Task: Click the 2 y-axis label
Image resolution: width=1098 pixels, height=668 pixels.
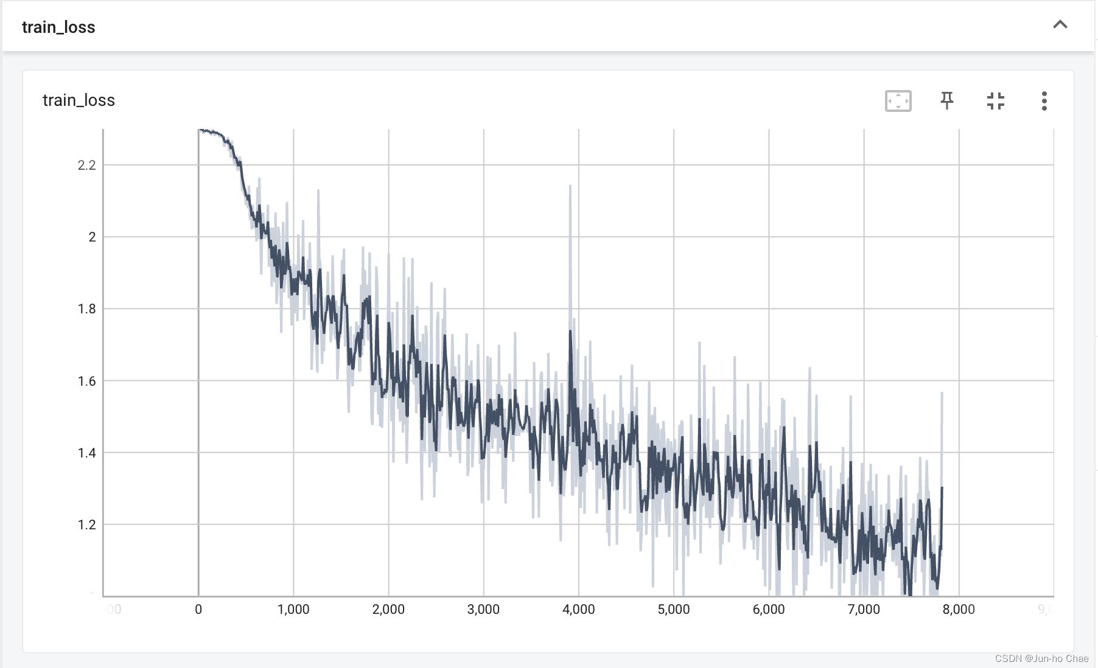Action: pyautogui.click(x=92, y=237)
